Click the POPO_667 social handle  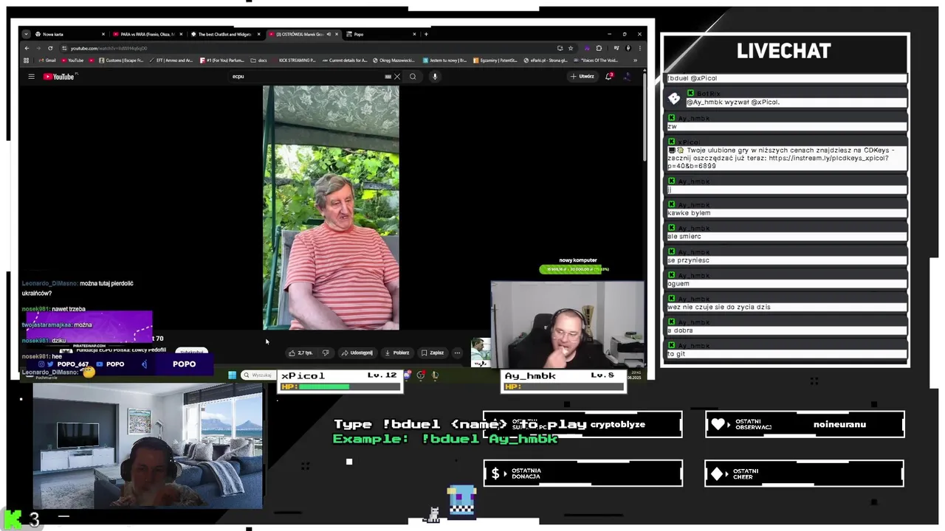pyautogui.click(x=73, y=364)
